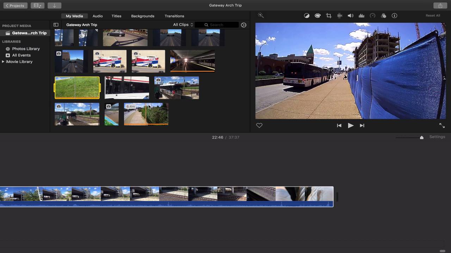
Task: Go back to Projects
Action: tap(16, 6)
